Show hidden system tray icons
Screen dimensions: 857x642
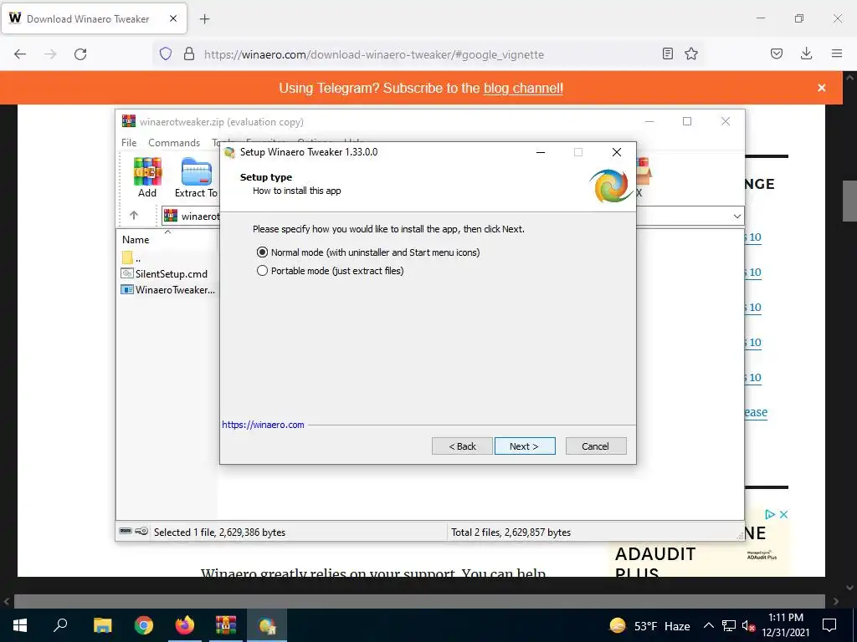[x=708, y=625]
